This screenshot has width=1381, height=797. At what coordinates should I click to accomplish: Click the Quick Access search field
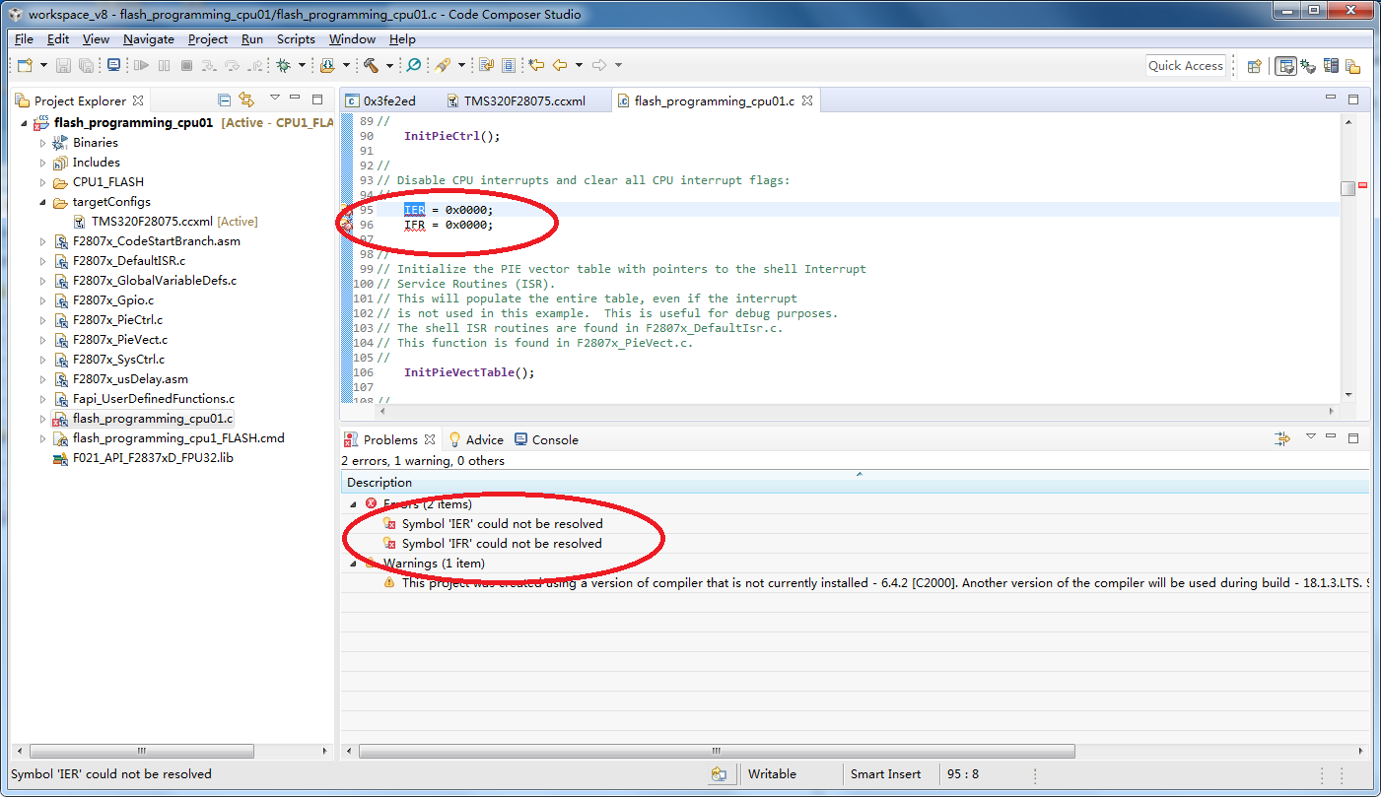[1186, 66]
